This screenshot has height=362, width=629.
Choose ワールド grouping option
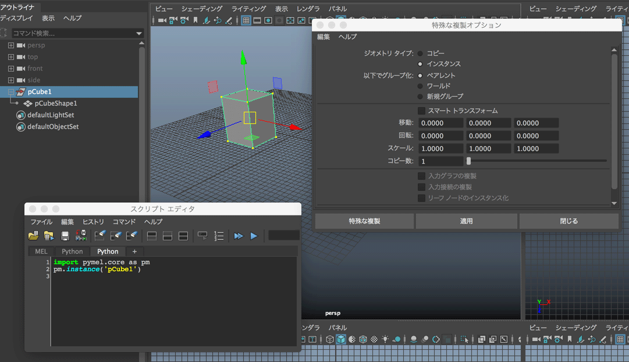(420, 85)
